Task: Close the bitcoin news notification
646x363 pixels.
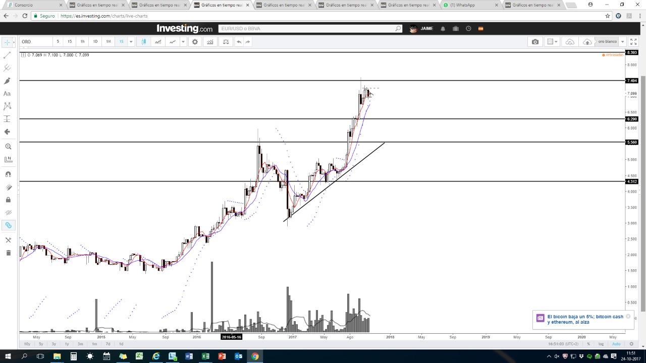Action: tap(628, 317)
